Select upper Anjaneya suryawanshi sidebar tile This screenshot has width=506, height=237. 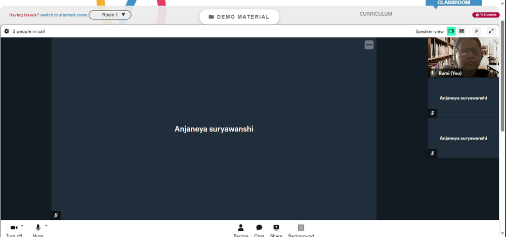pos(463,98)
